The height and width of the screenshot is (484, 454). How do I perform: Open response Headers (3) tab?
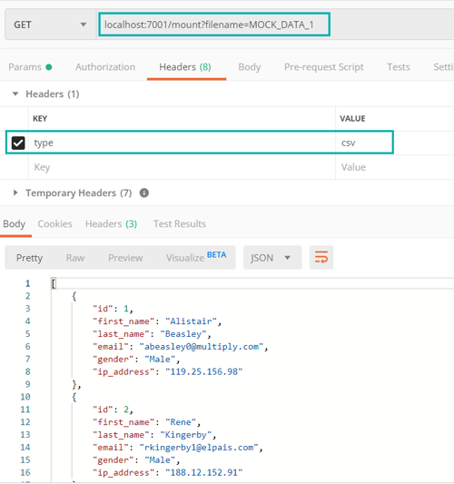(x=111, y=223)
